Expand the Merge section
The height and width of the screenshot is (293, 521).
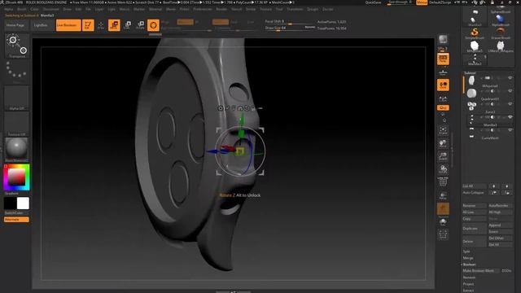click(468, 258)
